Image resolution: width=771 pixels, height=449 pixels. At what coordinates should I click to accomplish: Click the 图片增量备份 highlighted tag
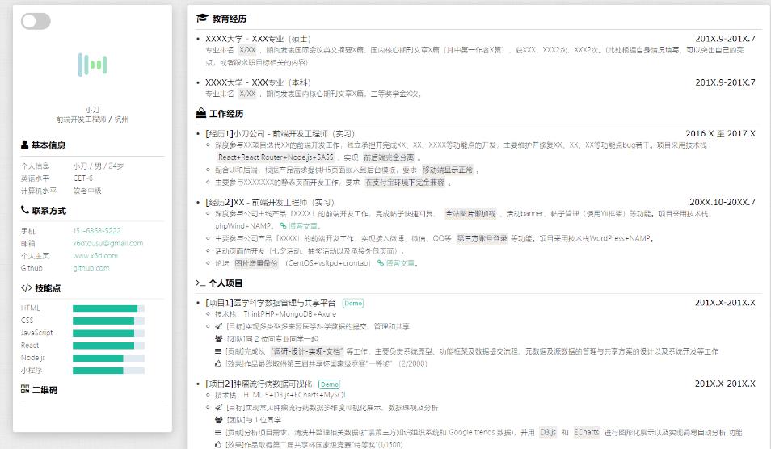pos(255,263)
